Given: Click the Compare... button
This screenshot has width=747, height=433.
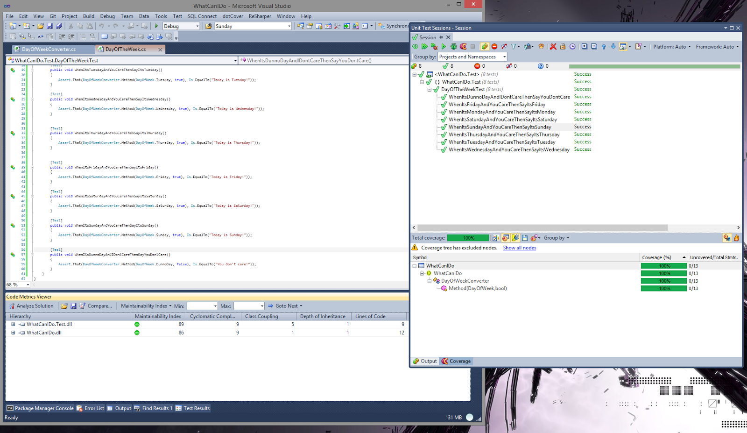Looking at the screenshot, I should 96,306.
